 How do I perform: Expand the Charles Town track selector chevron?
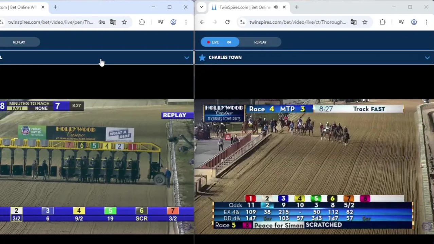click(x=427, y=58)
